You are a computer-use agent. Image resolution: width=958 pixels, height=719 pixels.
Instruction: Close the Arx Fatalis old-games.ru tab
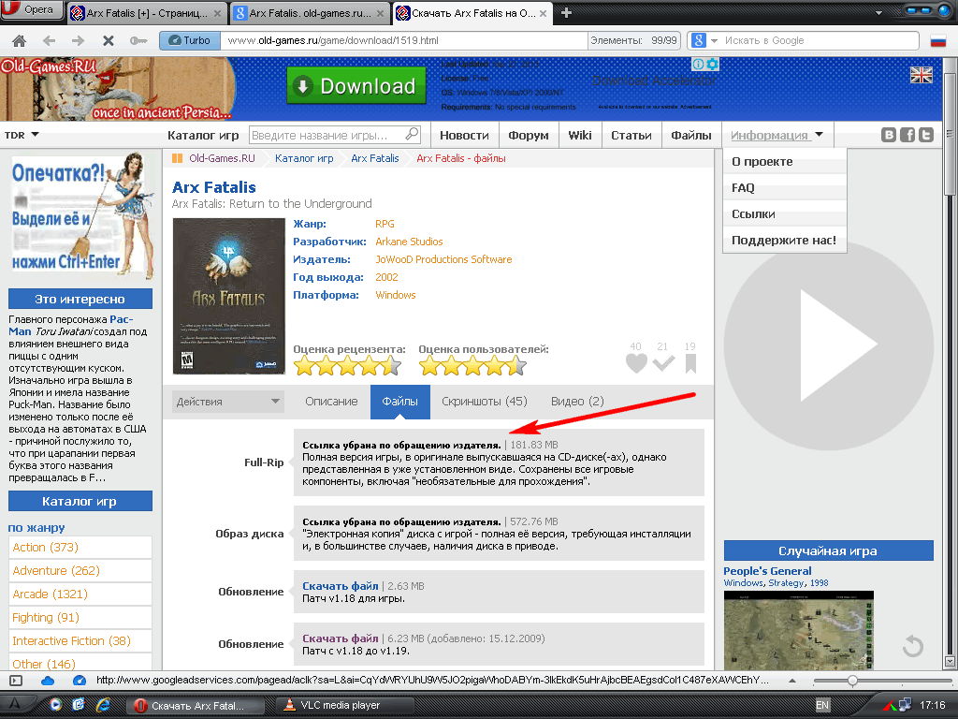click(x=380, y=13)
